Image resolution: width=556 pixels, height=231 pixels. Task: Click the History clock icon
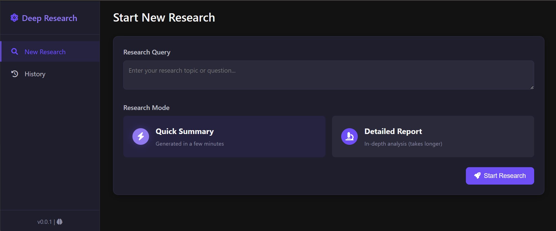click(15, 74)
